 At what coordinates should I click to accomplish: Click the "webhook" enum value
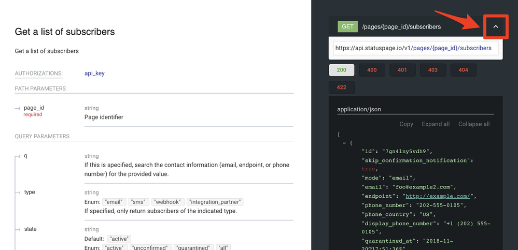(x=167, y=202)
